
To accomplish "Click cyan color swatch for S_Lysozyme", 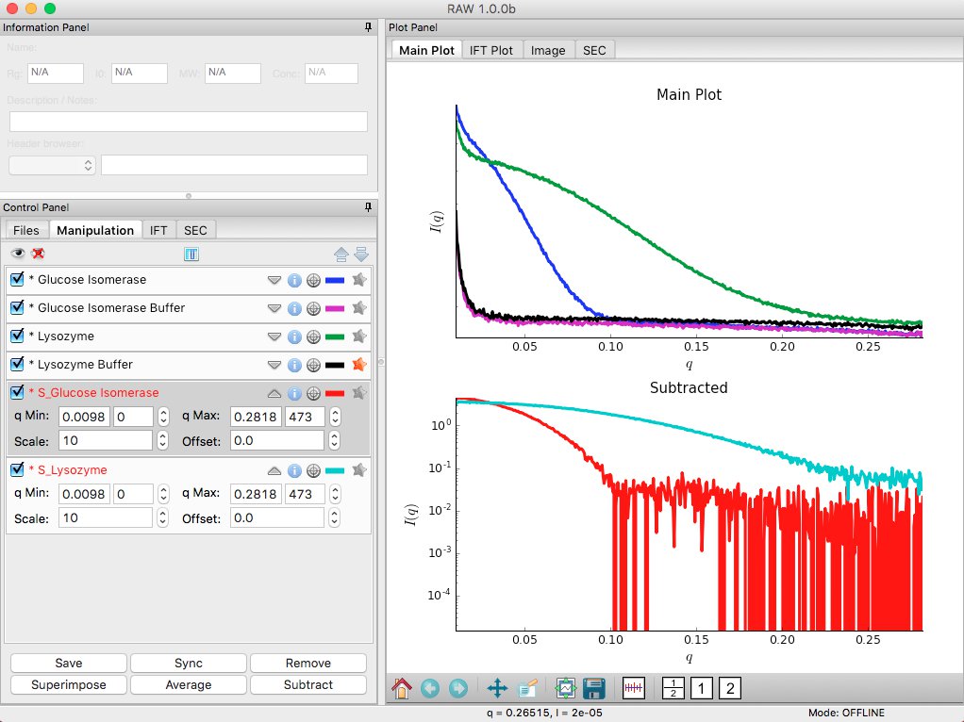I will [335, 470].
